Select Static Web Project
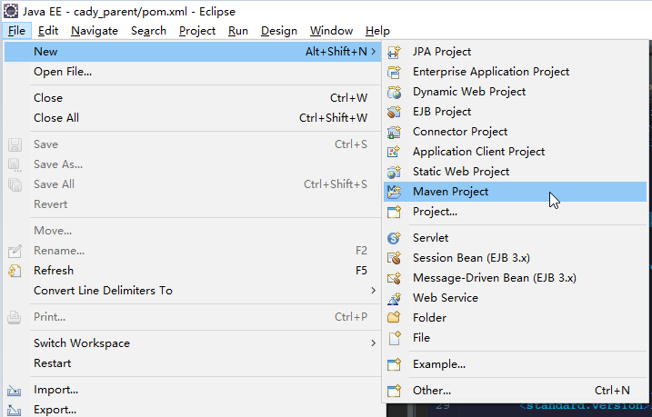This screenshot has height=417, width=652. 516,172
